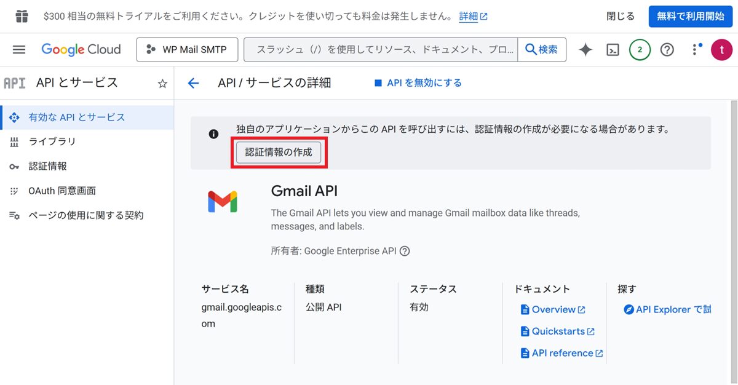This screenshot has width=738, height=385.
Task: Open ライブラリ in the sidebar
Action: click(x=52, y=141)
